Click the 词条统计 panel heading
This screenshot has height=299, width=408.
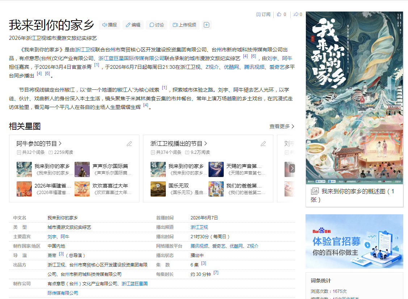(x=321, y=281)
